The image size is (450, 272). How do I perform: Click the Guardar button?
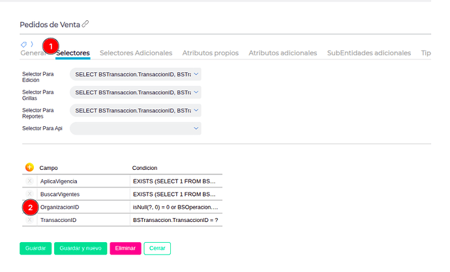tap(36, 248)
